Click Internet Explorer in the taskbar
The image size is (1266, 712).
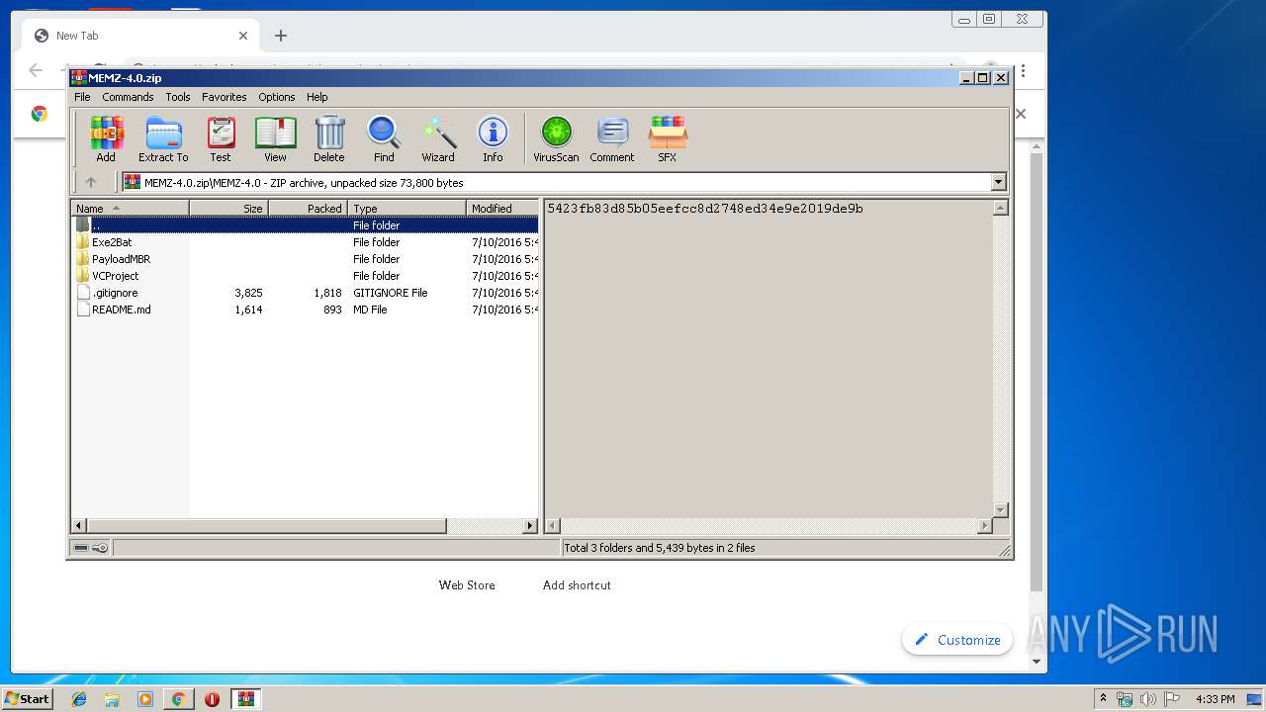79,699
